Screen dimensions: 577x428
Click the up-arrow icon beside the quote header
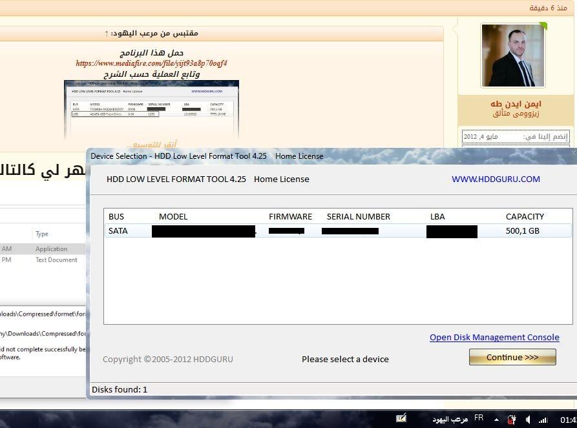tap(107, 34)
